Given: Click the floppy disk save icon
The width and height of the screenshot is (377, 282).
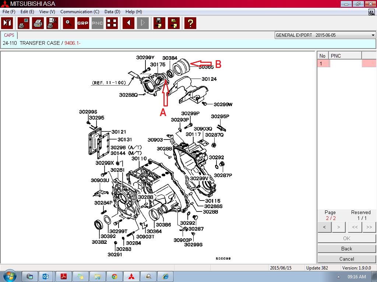Looking at the screenshot, I should [x=159, y=23].
